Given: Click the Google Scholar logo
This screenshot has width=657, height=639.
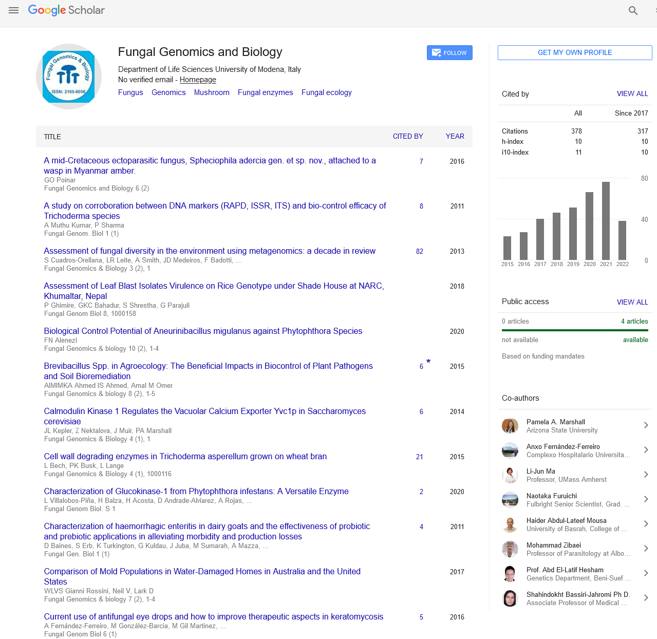Looking at the screenshot, I should (x=66, y=10).
